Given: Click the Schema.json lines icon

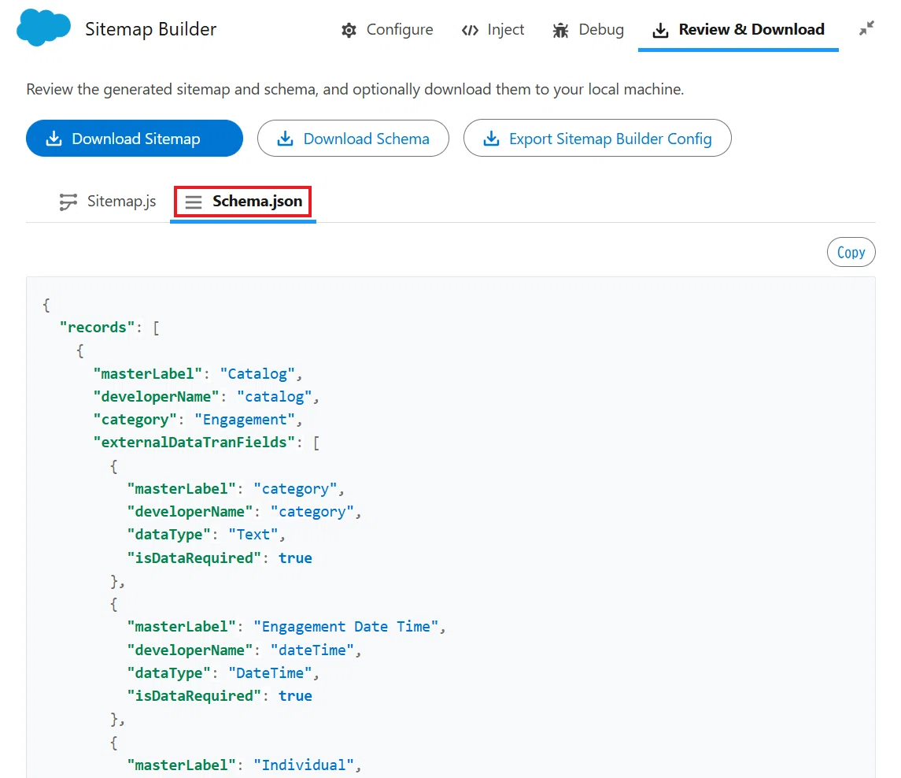Looking at the screenshot, I should [194, 202].
